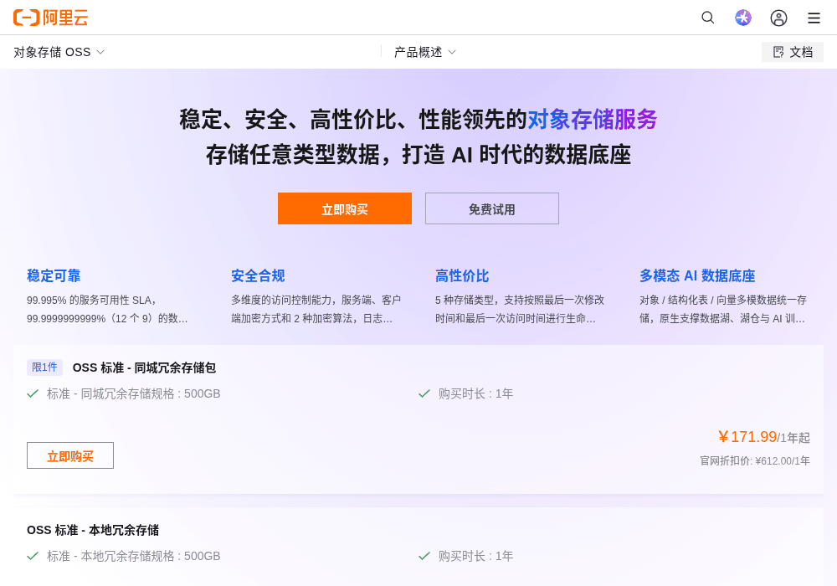Click the 多维度的访问控制能力 description

[x=316, y=309]
